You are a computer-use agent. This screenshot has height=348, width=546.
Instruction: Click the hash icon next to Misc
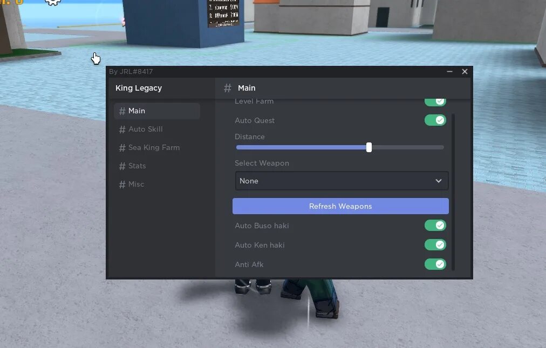(x=122, y=185)
